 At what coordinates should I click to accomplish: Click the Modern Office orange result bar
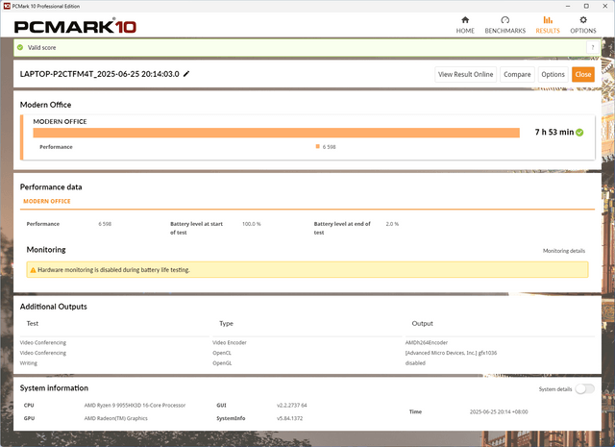coord(276,133)
